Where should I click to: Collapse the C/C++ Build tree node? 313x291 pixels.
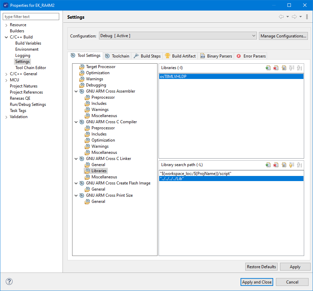pyautogui.click(x=6, y=37)
